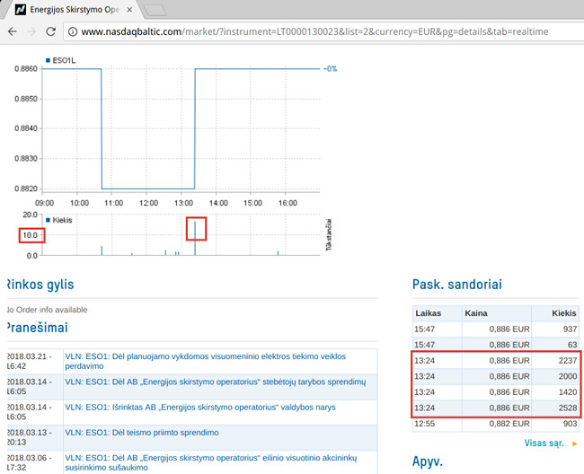Viewport: 584px width, 474px height.
Task: Open news on stebėtojų tarybos sprendimų
Action: pyautogui.click(x=216, y=382)
